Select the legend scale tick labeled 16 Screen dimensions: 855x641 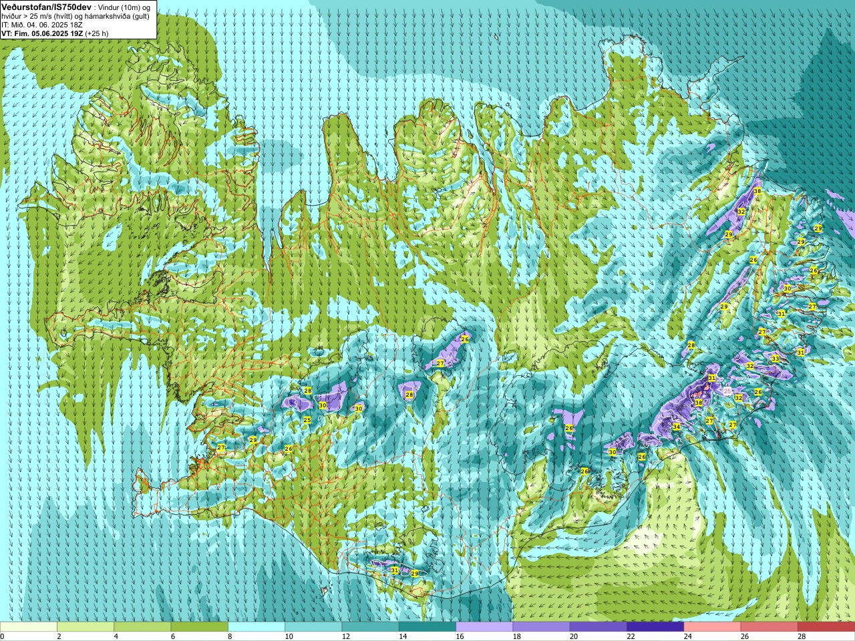pyautogui.click(x=460, y=636)
